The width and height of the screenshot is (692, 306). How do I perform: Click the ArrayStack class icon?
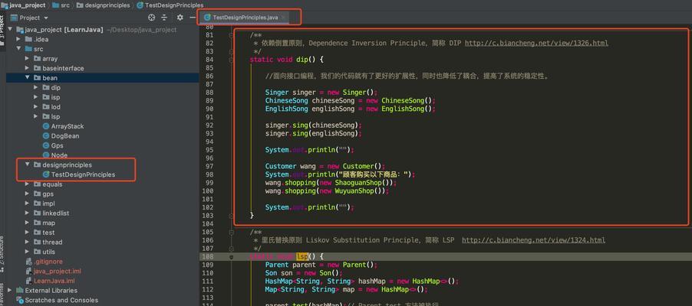tap(45, 126)
